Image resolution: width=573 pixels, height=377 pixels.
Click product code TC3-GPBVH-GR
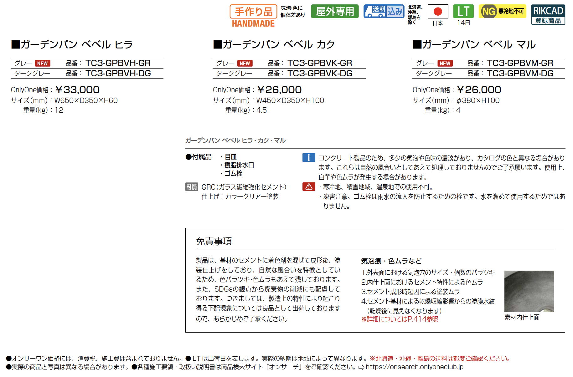(x=118, y=63)
